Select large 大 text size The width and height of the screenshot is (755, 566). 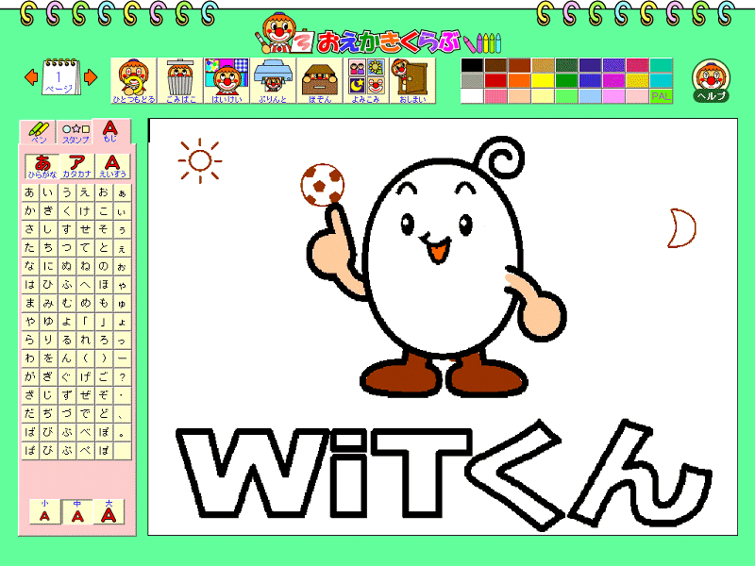click(109, 511)
